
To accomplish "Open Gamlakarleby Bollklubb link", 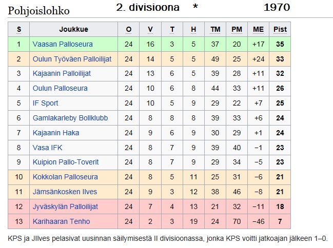I will point(70,118).
